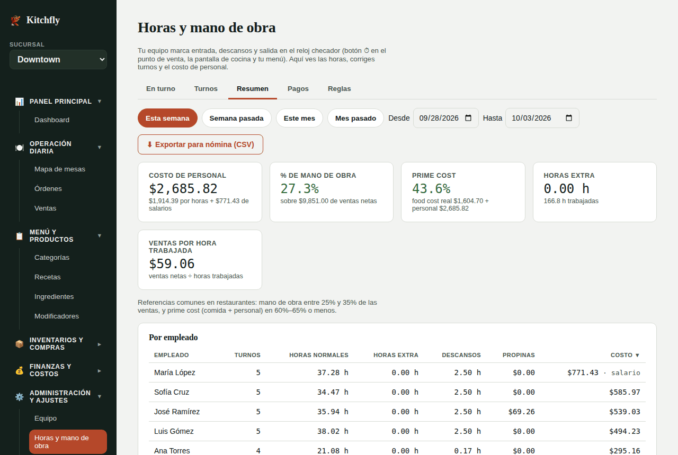The image size is (678, 455).
Task: Open the Sucursal Downtown dropdown
Action: (x=58, y=59)
